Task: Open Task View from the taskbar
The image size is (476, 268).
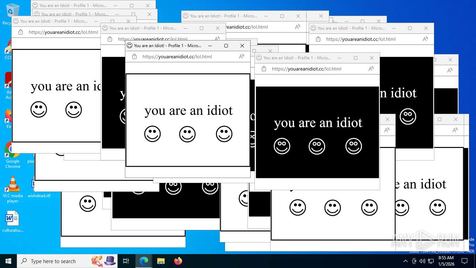Action: click(126, 261)
